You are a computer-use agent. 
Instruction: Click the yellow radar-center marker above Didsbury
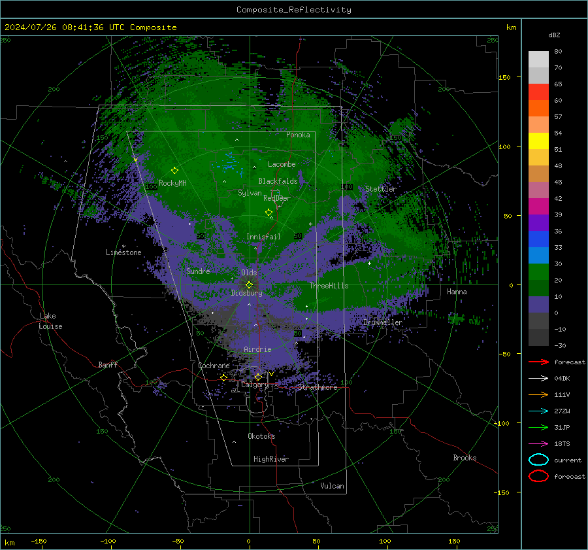pos(249,284)
